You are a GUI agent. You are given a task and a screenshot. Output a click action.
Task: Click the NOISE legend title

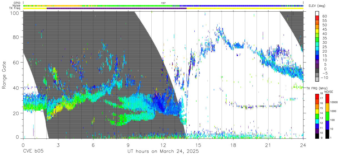click(x=329, y=92)
